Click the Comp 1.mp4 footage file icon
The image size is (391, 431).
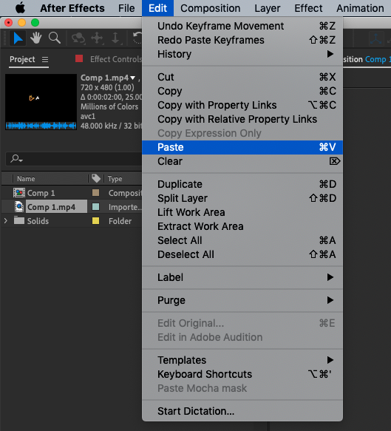(19, 207)
